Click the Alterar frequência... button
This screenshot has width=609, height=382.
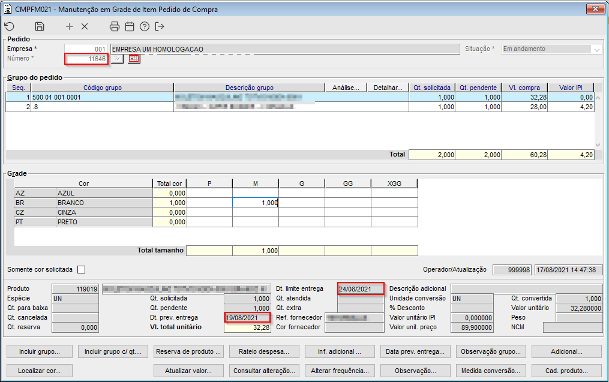tap(340, 371)
